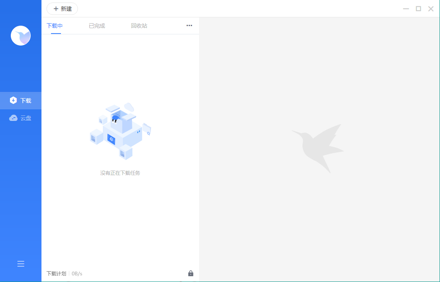The height and width of the screenshot is (282, 440).
Task: Click the hummingbird profile avatar
Action: point(21,36)
